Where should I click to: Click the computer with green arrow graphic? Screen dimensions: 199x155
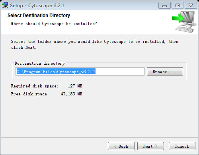(184, 22)
